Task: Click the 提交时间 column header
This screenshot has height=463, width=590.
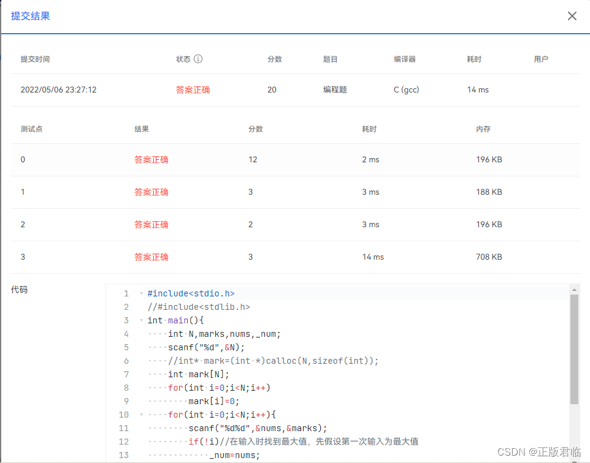Action: 35,59
